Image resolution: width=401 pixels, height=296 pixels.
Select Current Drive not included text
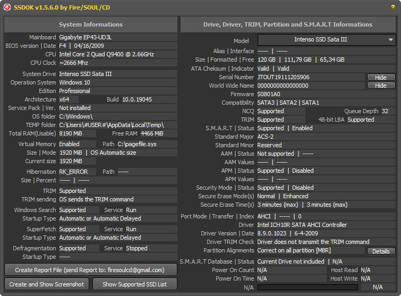(x=291, y=261)
